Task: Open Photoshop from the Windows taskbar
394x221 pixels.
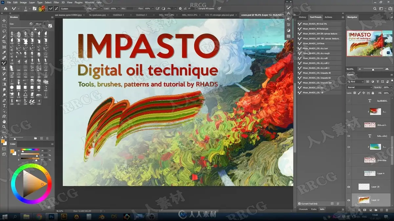Action: (52, 216)
